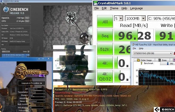Click the GPU 1 core 50MHz temp line
Screen dimensions: 175x112
coord(91,105)
